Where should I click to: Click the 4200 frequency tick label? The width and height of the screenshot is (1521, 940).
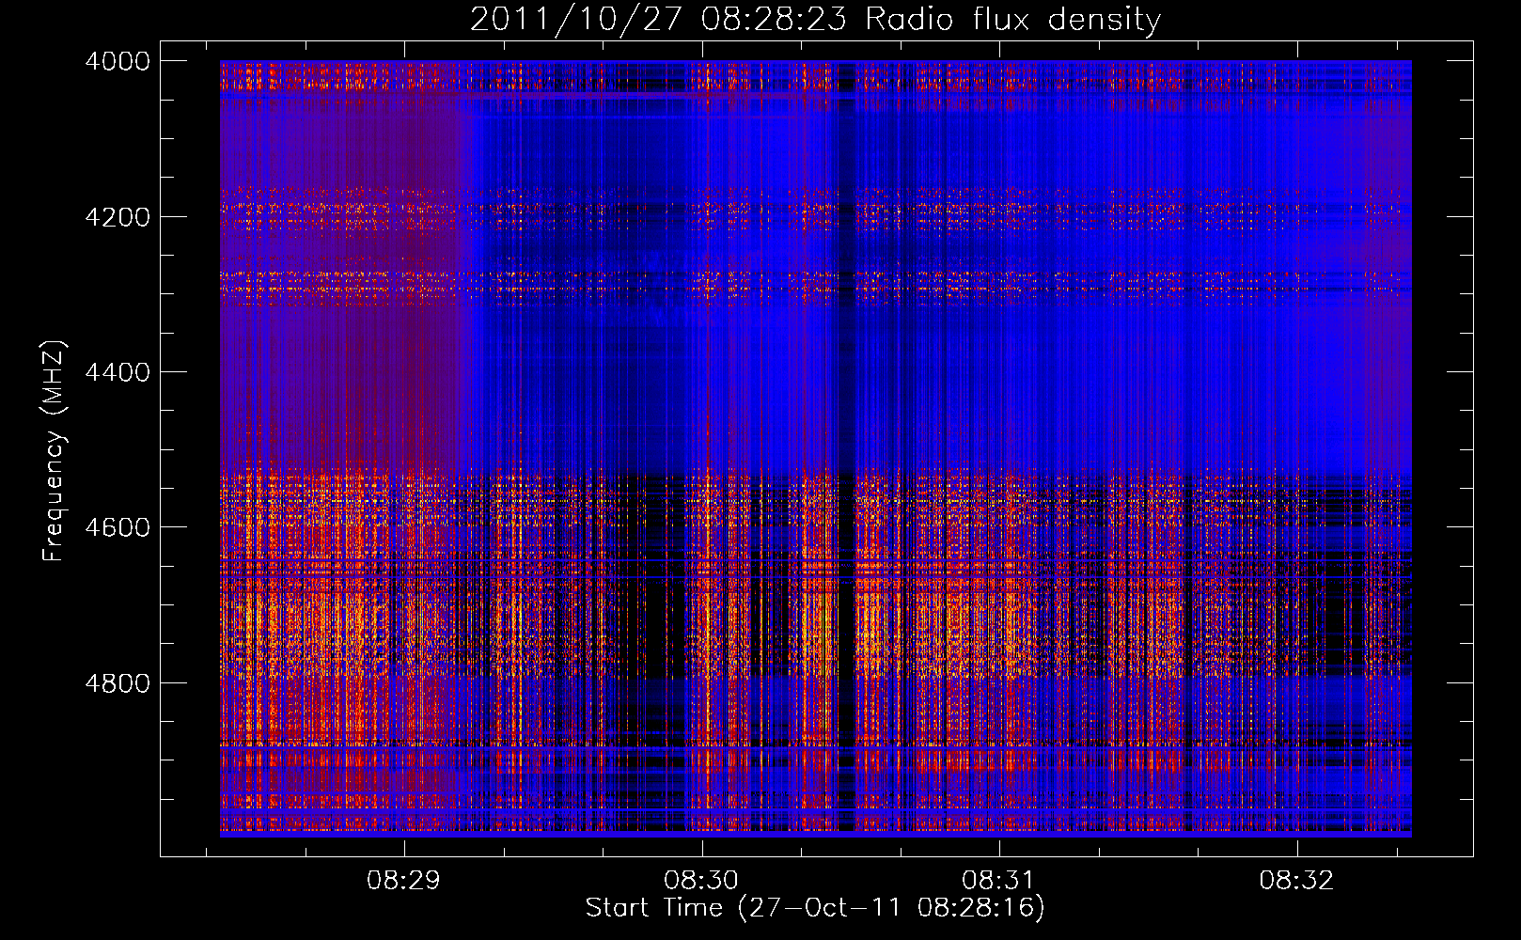click(118, 217)
